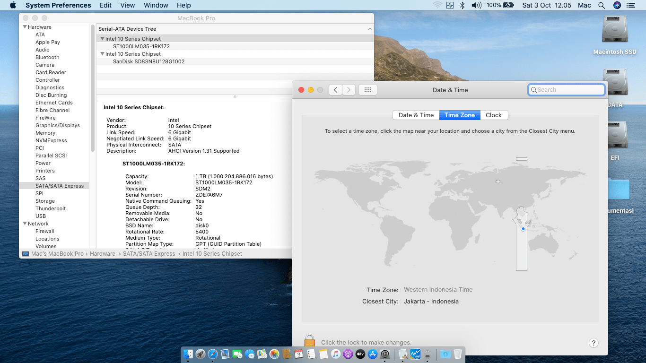Select Thunderbolt in the sidebar

(51, 208)
